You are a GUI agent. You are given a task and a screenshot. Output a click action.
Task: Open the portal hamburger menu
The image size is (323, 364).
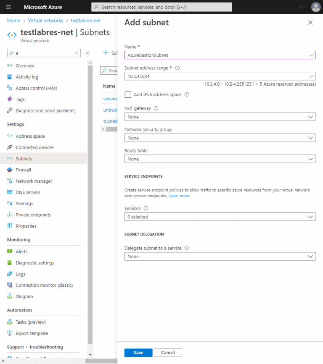coord(8,7)
